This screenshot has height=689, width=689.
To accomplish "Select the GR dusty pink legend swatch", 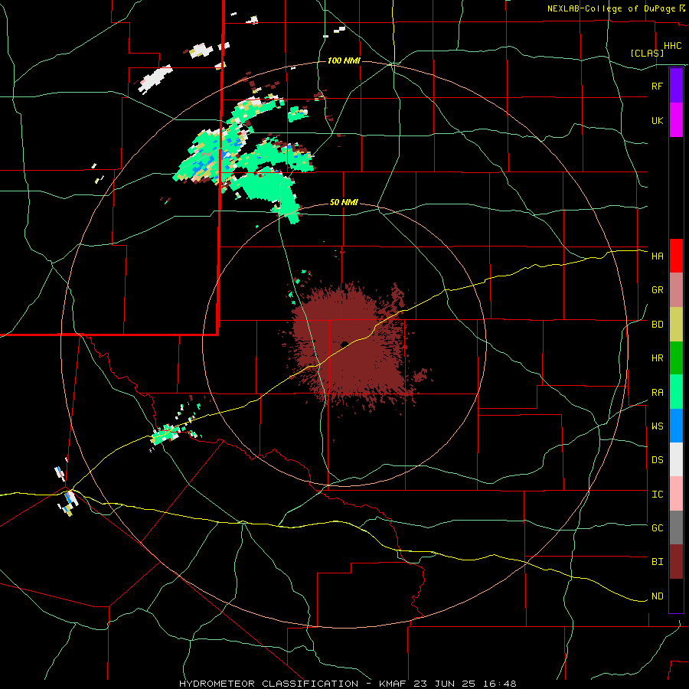I will pyautogui.click(x=676, y=290).
